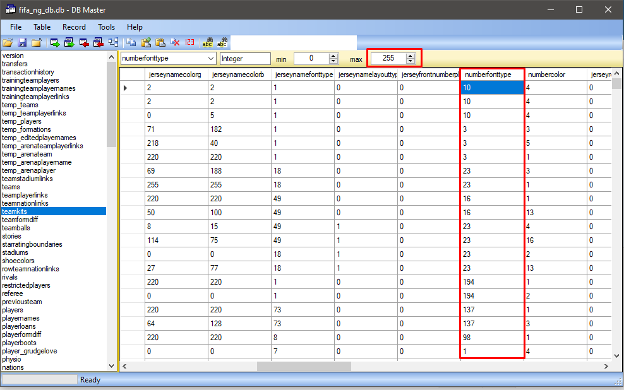This screenshot has height=390, width=624.
Task: Click the red 123 toolbar icon
Action: [x=190, y=42]
